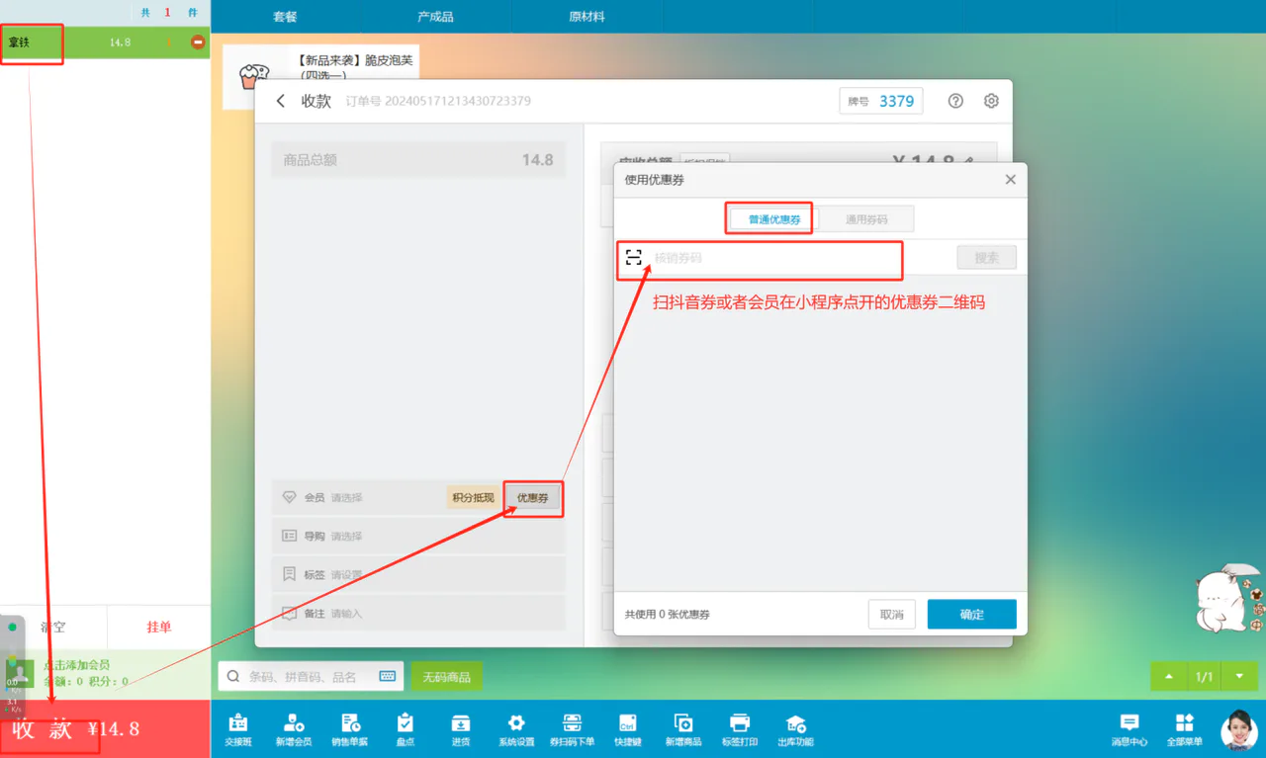Click the 确定 confirm button
Screen dimensions: 1266x758
coord(972,614)
